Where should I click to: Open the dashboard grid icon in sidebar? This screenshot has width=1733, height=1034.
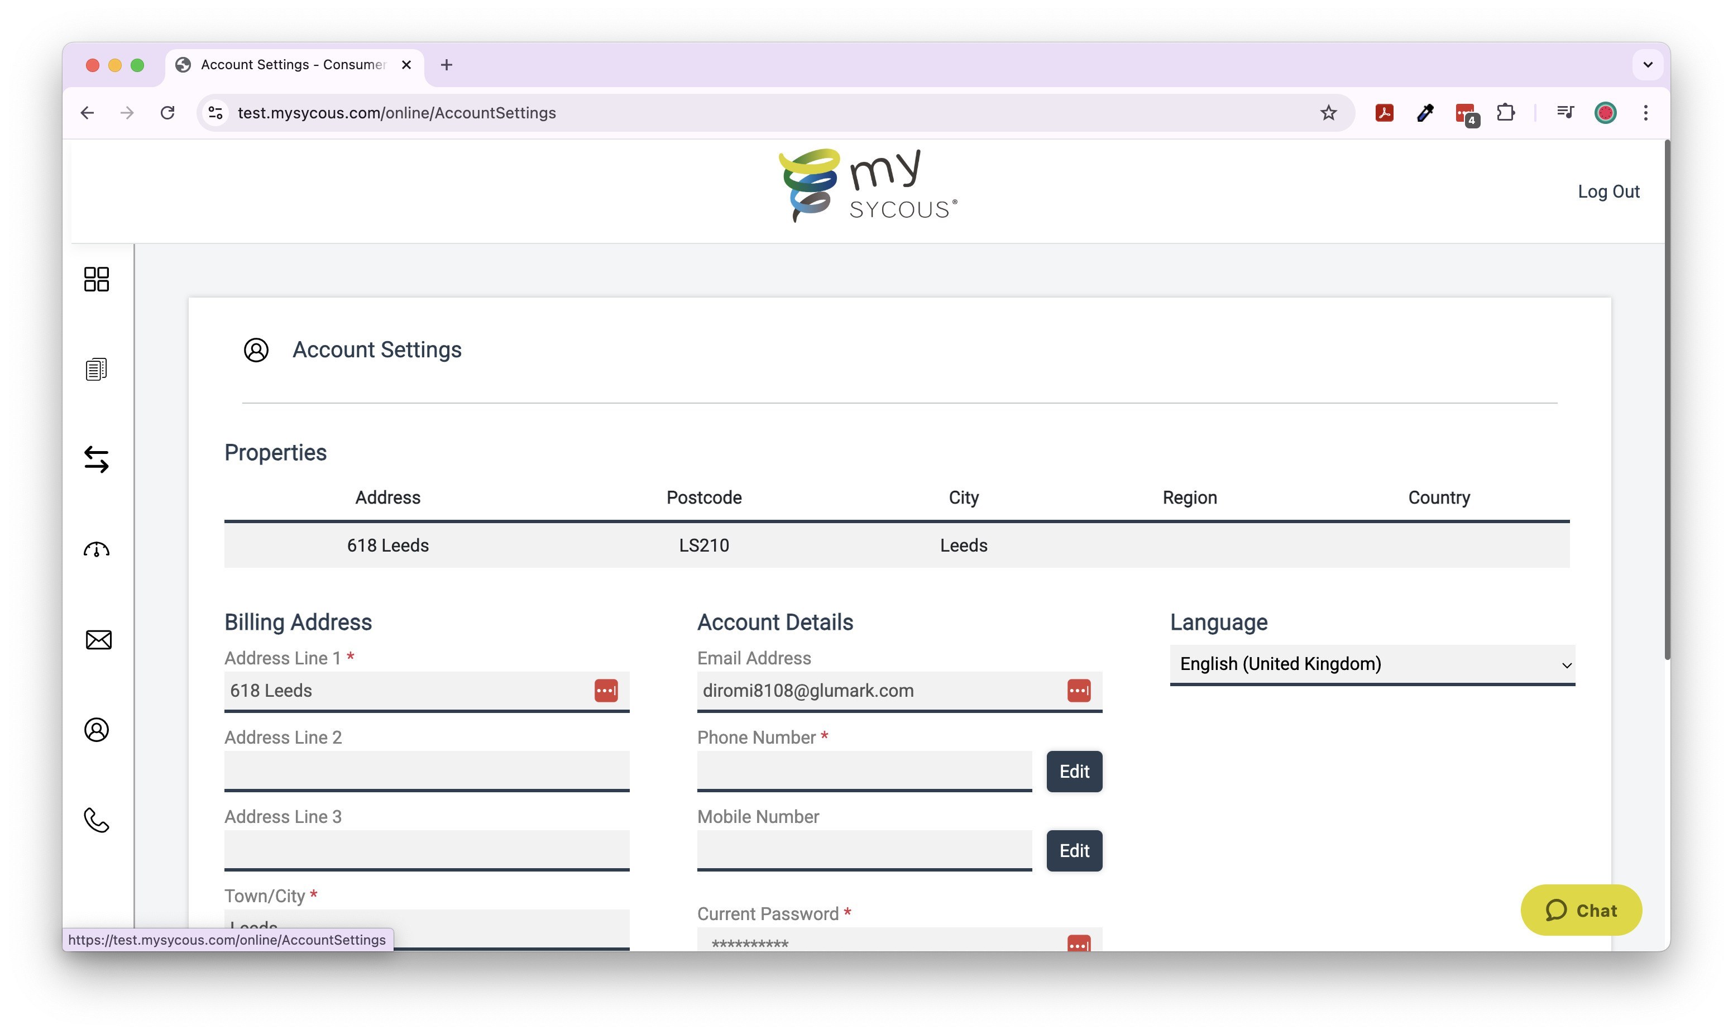[x=96, y=279]
